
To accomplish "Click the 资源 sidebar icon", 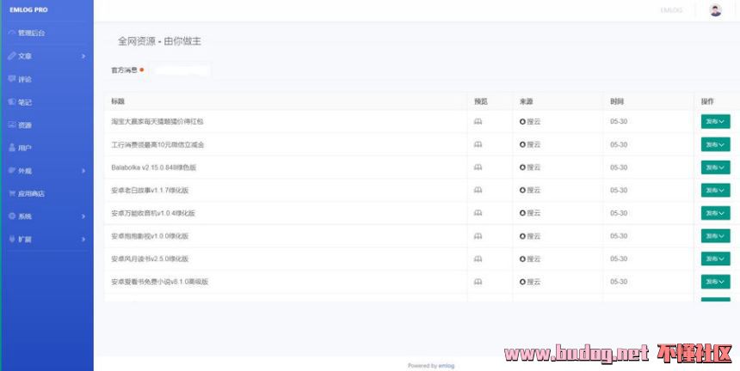I will pos(12,125).
